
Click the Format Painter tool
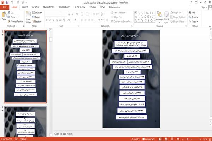click(16, 22)
